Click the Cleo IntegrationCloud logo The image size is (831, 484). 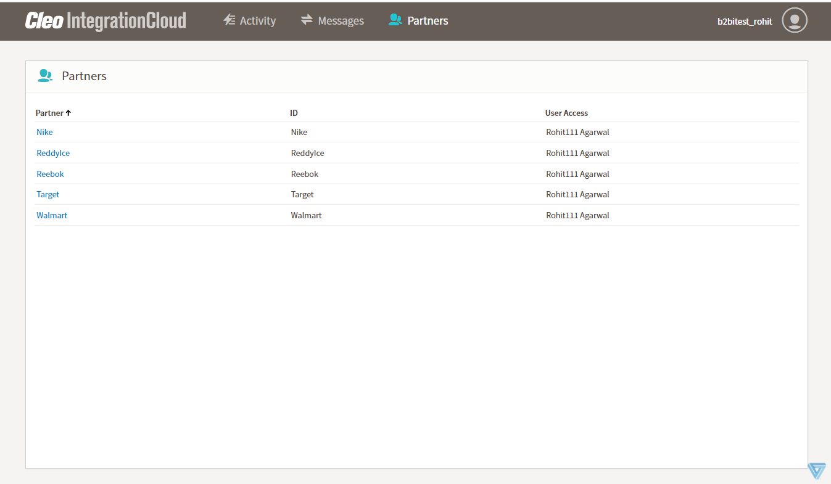point(105,20)
